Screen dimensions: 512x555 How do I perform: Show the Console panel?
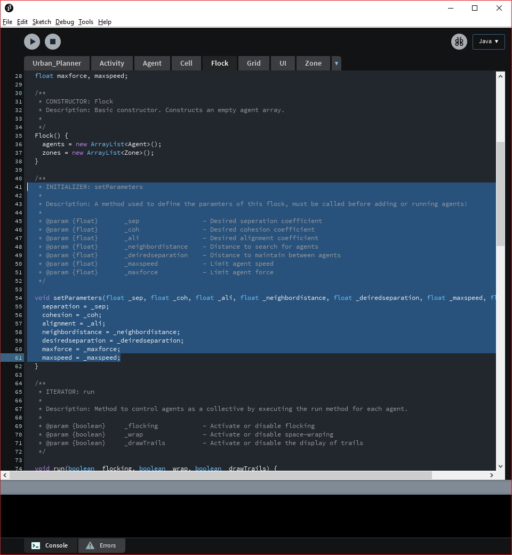(50, 545)
